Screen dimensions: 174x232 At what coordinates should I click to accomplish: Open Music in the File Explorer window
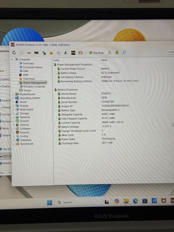pyautogui.click(x=5, y=128)
